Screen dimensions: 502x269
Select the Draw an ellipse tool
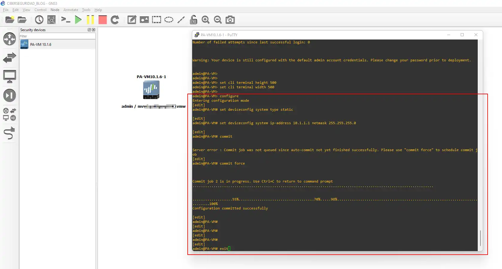pyautogui.click(x=169, y=20)
